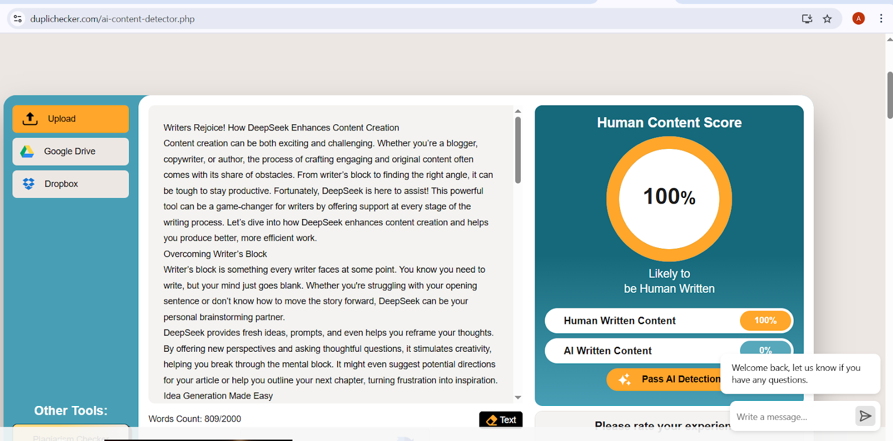Click the Human Written Content 100% badge

tap(765, 321)
